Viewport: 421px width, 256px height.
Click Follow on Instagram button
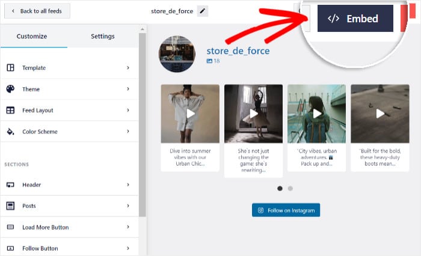pyautogui.click(x=286, y=210)
